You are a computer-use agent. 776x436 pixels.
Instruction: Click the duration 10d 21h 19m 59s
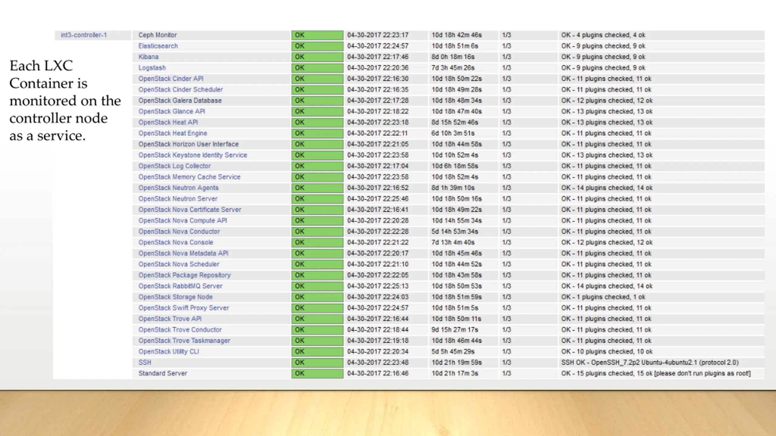click(x=457, y=362)
